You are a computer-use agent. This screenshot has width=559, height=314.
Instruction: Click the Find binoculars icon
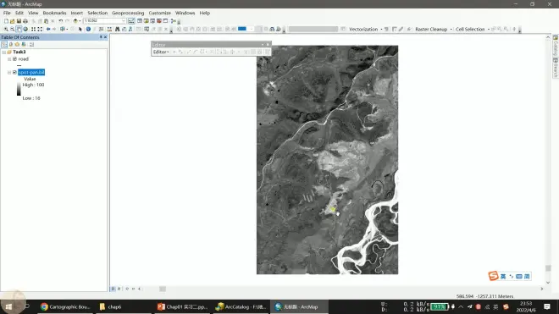117,30
